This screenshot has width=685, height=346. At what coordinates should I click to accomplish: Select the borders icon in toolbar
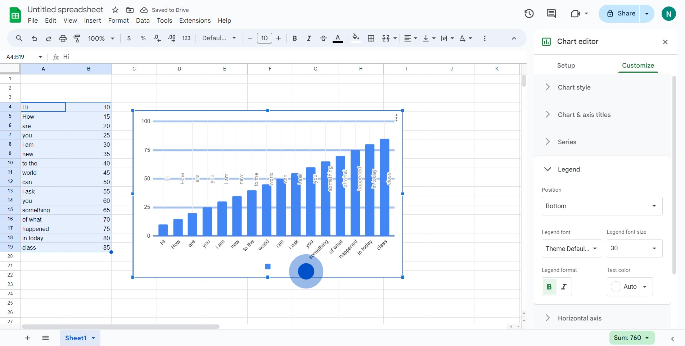371,38
